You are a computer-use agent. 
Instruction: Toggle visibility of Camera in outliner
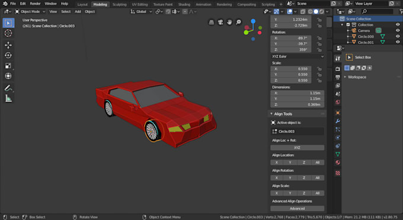point(398,30)
